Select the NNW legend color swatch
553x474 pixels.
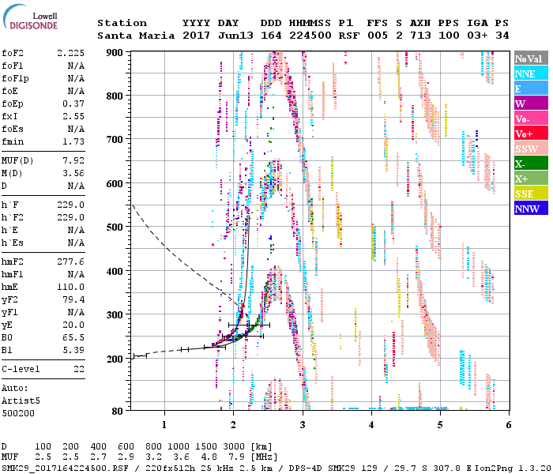coord(531,209)
